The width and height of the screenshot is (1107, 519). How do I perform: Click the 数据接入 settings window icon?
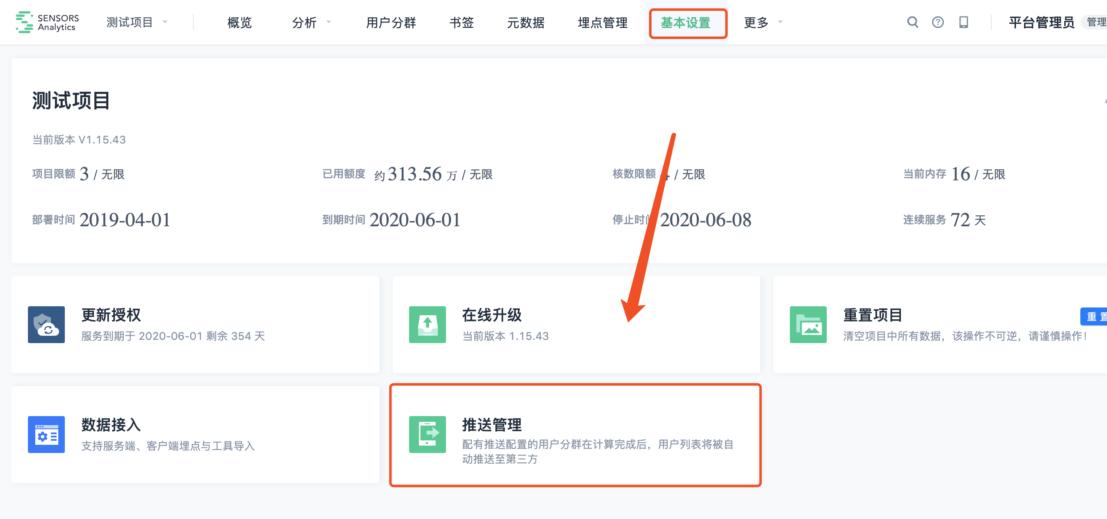46,435
